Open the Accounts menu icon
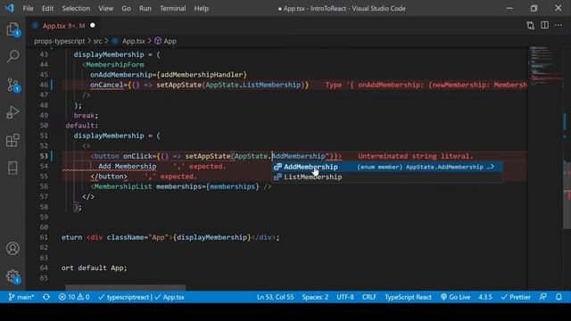The image size is (571, 321). point(12,248)
